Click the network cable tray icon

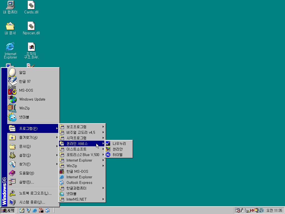coord(247,211)
